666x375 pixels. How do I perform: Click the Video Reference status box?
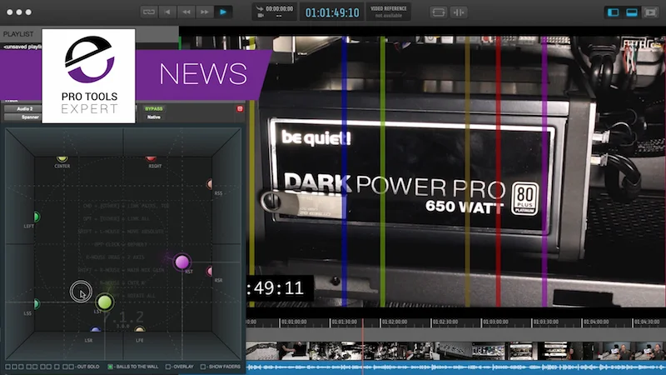click(388, 12)
